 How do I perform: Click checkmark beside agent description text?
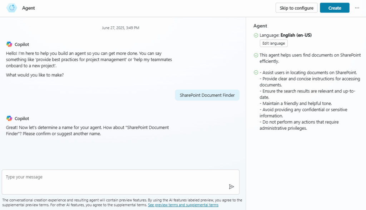[256, 55]
